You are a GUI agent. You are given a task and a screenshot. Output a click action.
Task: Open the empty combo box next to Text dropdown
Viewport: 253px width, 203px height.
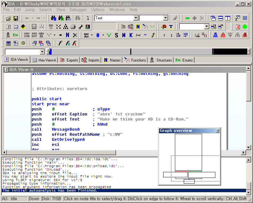tap(165, 18)
